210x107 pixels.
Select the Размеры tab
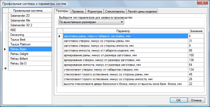pyautogui.click(x=62, y=11)
